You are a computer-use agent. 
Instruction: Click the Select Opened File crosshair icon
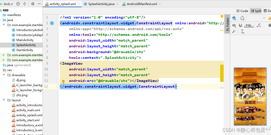point(18,4)
